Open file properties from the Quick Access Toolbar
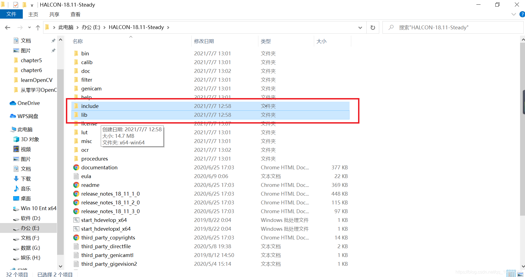The width and height of the screenshot is (525, 277). [16, 5]
